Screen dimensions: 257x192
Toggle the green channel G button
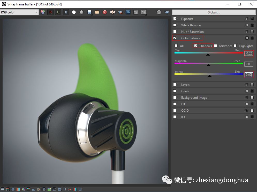(58, 12)
